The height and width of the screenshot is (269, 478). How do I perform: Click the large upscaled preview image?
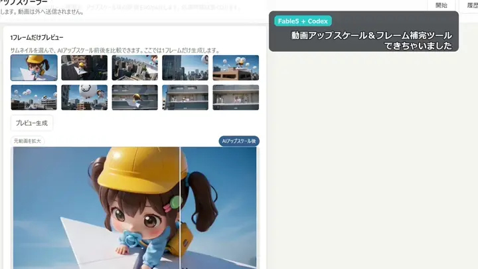tap(135, 208)
